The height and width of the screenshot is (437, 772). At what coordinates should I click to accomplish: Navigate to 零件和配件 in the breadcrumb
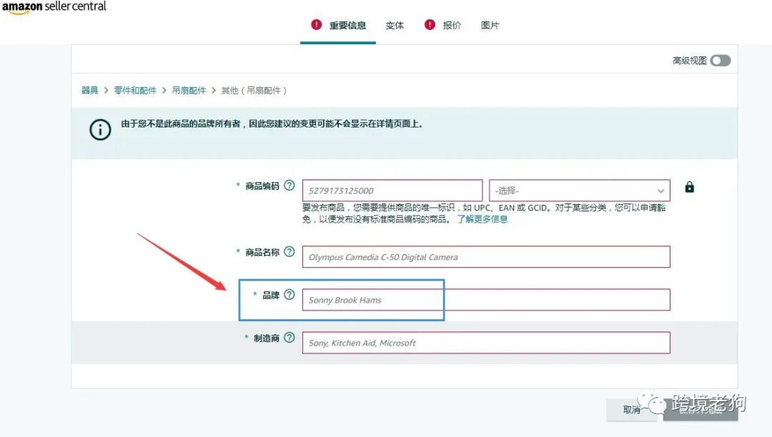[134, 90]
